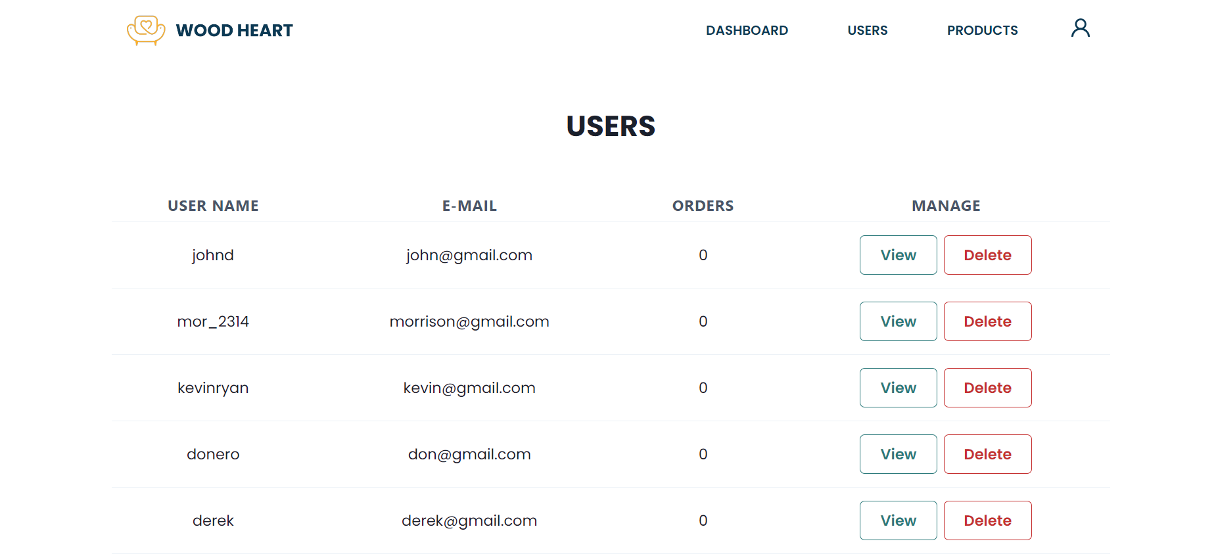The image size is (1216, 554).
Task: View derek's user record
Action: (898, 520)
